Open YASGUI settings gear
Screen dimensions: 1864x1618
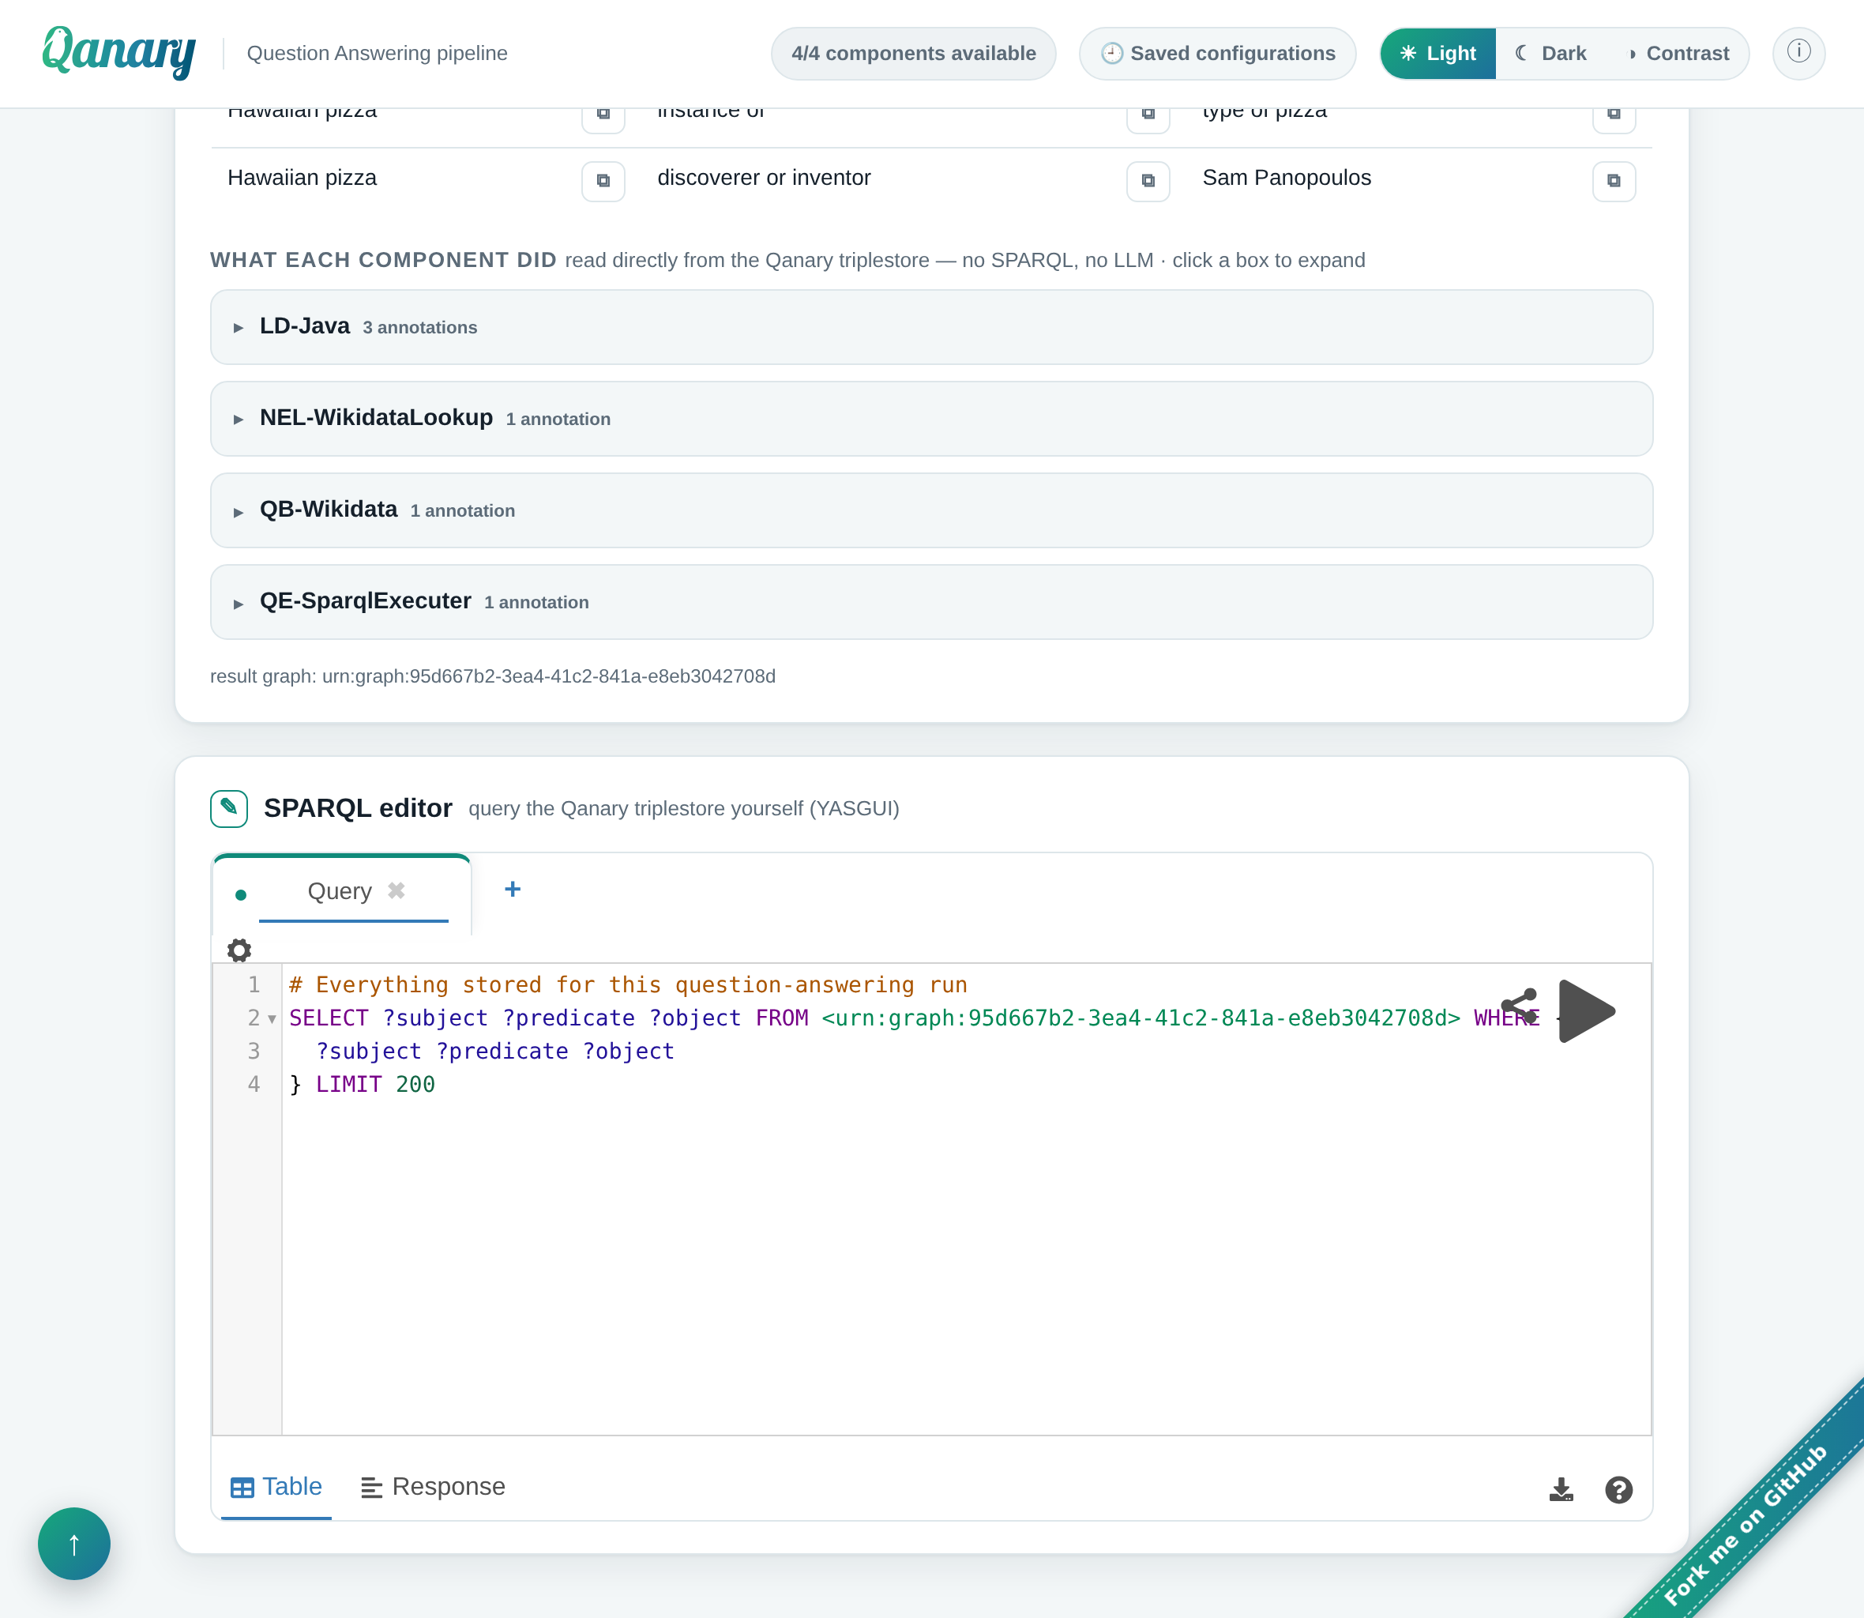239,950
